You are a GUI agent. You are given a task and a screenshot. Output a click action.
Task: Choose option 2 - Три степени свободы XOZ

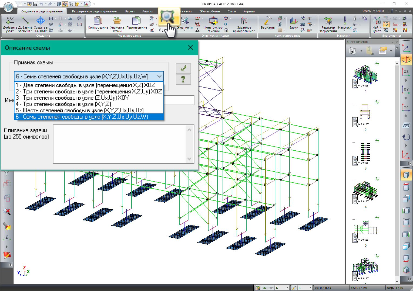click(x=89, y=92)
